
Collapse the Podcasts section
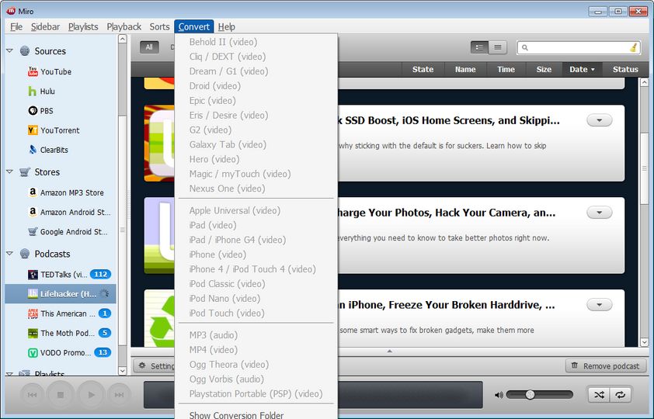coord(9,253)
